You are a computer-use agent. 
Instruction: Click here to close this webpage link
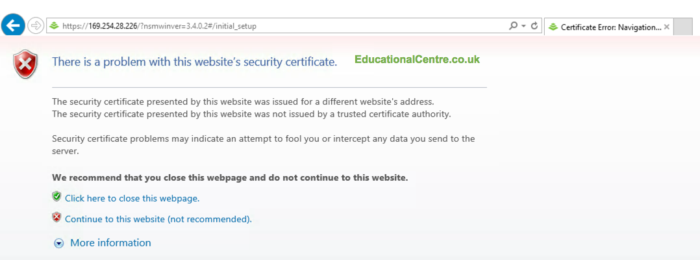(x=132, y=198)
